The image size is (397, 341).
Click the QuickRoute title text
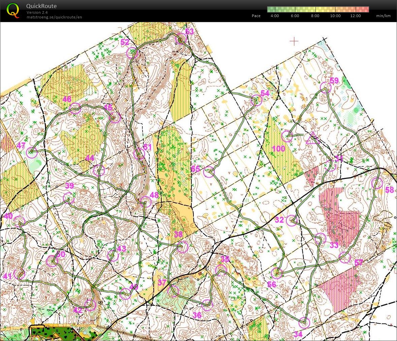tap(41, 6)
